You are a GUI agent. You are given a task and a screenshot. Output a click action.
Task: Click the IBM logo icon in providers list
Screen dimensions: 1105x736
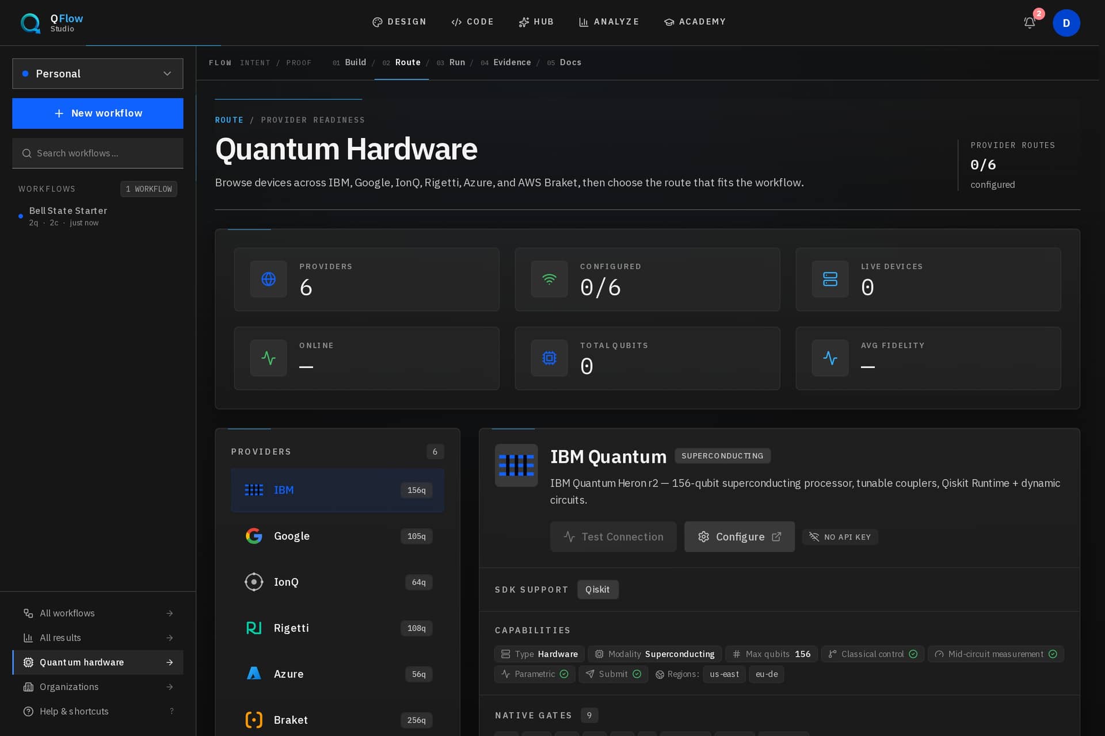[x=254, y=490]
